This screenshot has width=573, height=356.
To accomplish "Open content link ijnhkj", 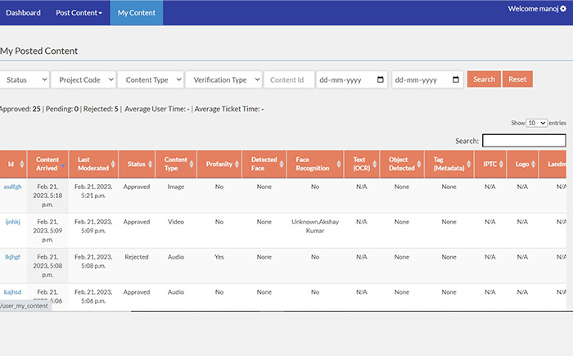I will tap(12, 222).
